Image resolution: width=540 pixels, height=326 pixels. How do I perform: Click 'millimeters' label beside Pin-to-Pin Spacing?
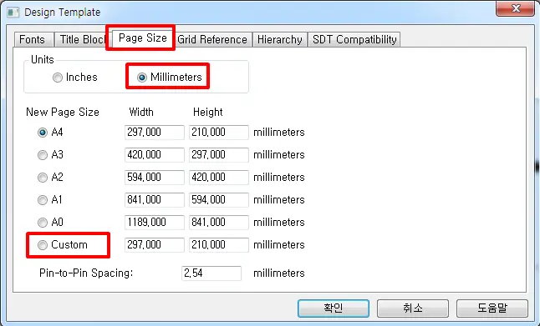[x=279, y=273]
